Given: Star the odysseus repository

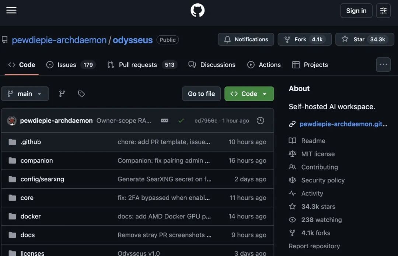Looking at the screenshot, I should point(364,39).
